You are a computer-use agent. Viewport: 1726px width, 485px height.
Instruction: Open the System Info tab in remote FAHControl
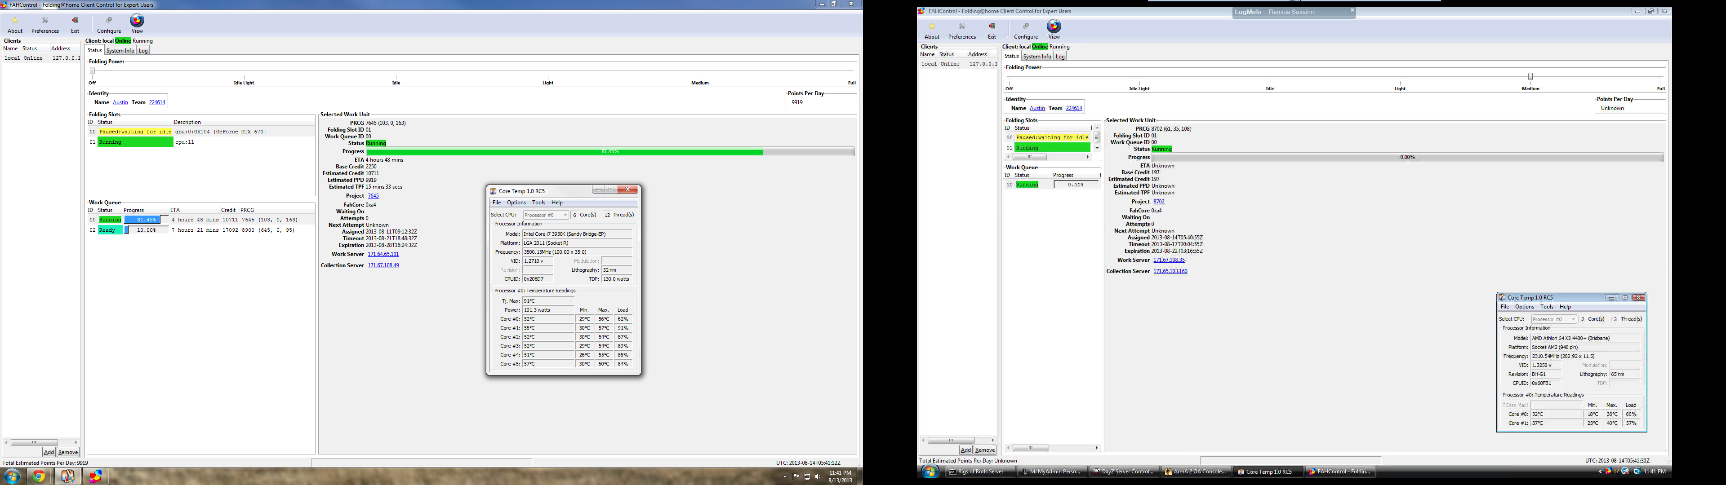point(1036,56)
